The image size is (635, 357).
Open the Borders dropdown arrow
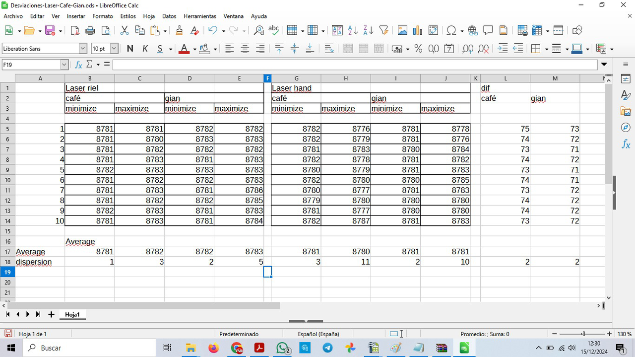(x=546, y=49)
